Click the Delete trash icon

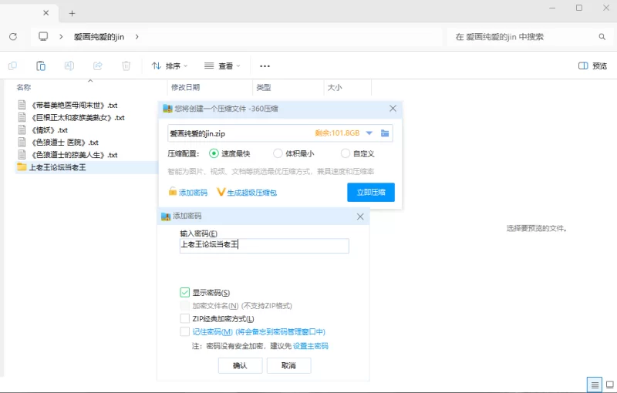click(126, 65)
